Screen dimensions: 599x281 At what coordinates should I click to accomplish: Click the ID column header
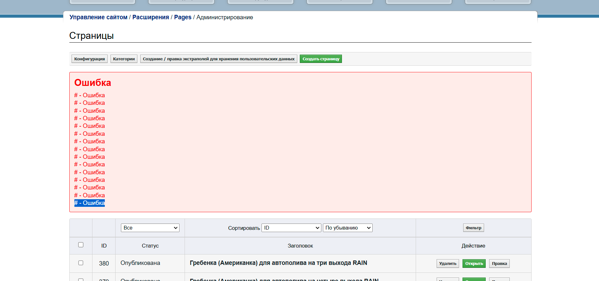coord(104,246)
